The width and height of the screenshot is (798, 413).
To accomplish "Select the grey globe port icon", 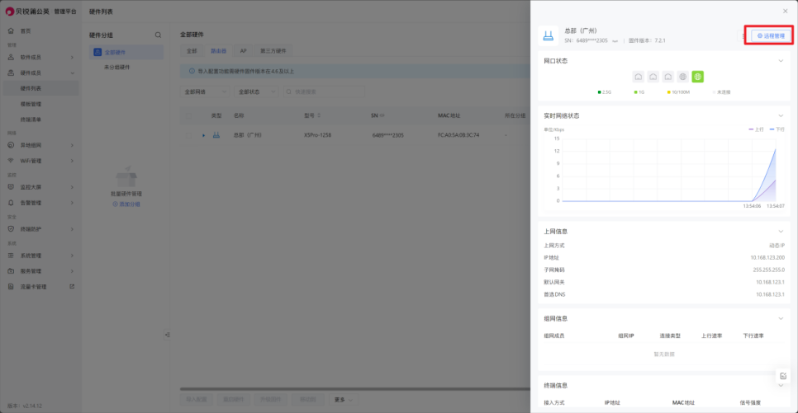I will 682,77.
